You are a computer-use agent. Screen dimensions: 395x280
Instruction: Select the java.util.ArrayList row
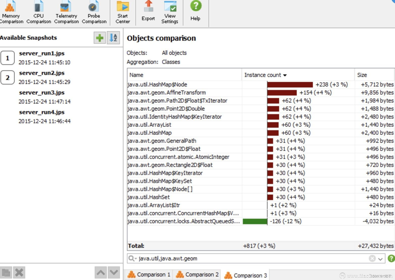261,125
